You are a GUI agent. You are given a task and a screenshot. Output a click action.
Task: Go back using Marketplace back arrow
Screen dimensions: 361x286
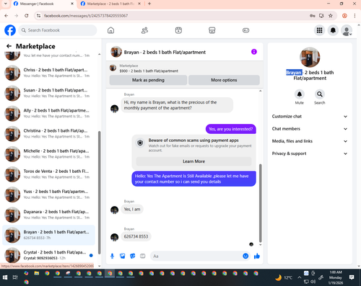(9, 46)
